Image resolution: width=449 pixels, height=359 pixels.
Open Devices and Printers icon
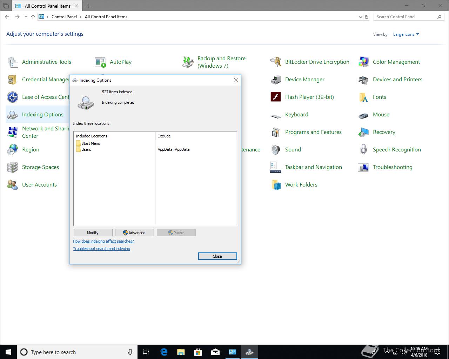click(363, 80)
